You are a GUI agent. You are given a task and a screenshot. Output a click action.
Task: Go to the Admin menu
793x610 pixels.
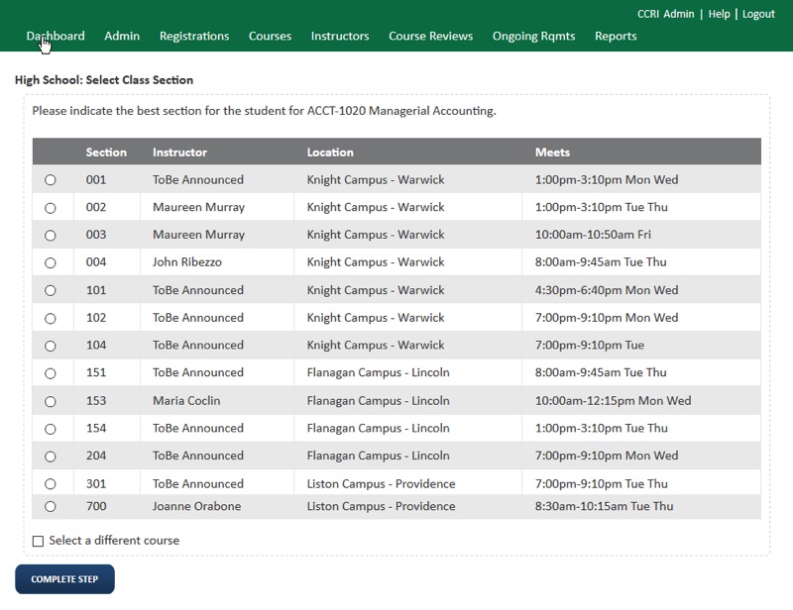point(122,37)
